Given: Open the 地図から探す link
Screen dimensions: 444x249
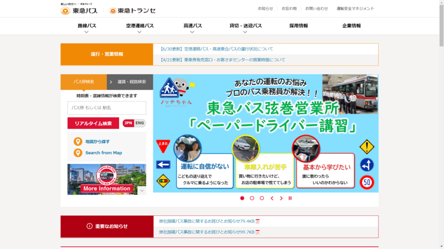Looking at the screenshot, I should [98, 142].
